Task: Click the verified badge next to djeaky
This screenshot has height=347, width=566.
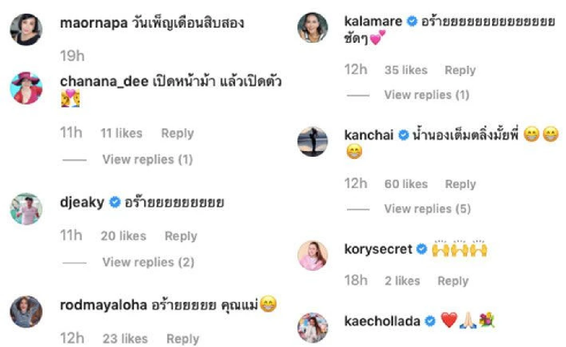Action: click(x=114, y=202)
